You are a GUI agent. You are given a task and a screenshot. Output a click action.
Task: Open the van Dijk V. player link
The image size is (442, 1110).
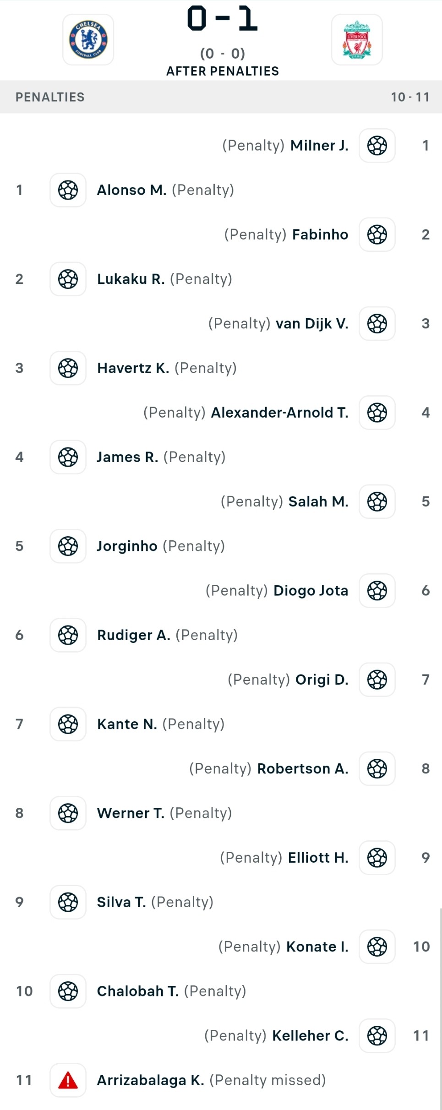pyautogui.click(x=312, y=324)
